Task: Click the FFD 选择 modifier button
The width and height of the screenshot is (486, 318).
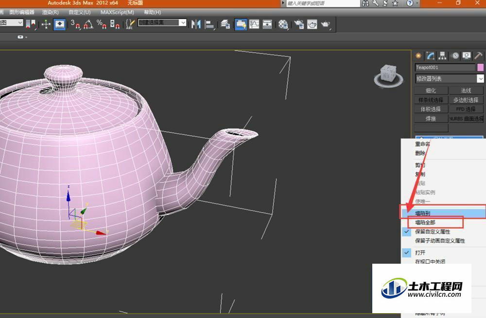Action: pos(466,109)
